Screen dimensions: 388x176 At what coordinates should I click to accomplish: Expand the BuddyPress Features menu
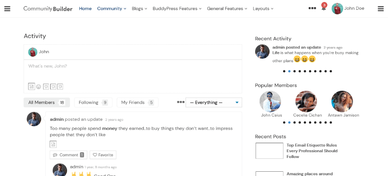click(177, 9)
